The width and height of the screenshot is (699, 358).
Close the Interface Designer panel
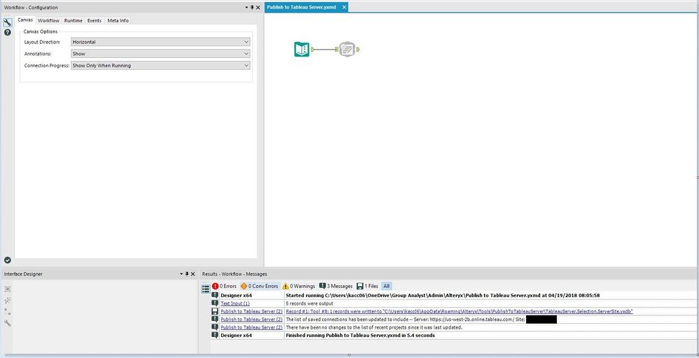pos(193,274)
